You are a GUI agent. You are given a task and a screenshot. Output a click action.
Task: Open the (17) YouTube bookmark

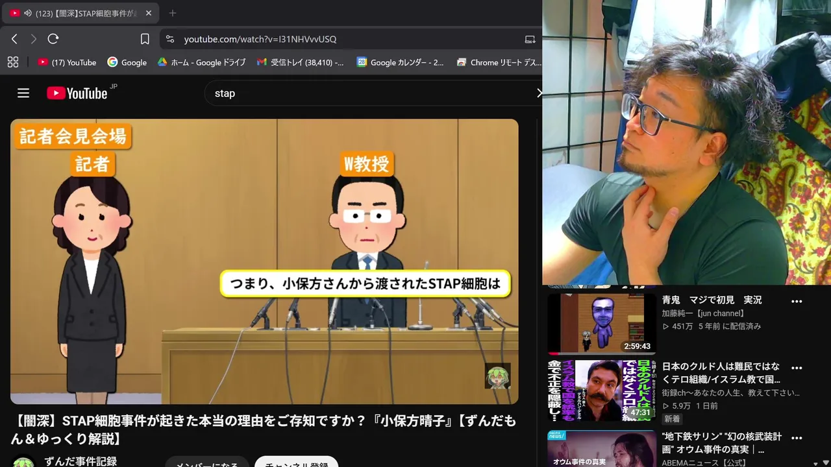pyautogui.click(x=67, y=62)
